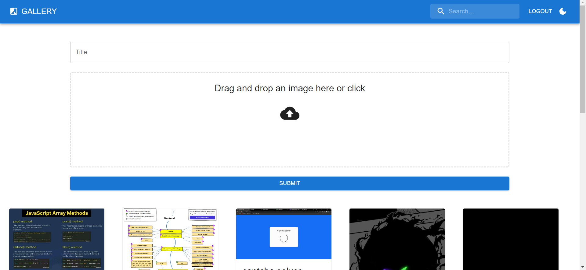This screenshot has height=270, width=586.
Task: Click the scrollbar down arrow
Action: tap(583, 267)
